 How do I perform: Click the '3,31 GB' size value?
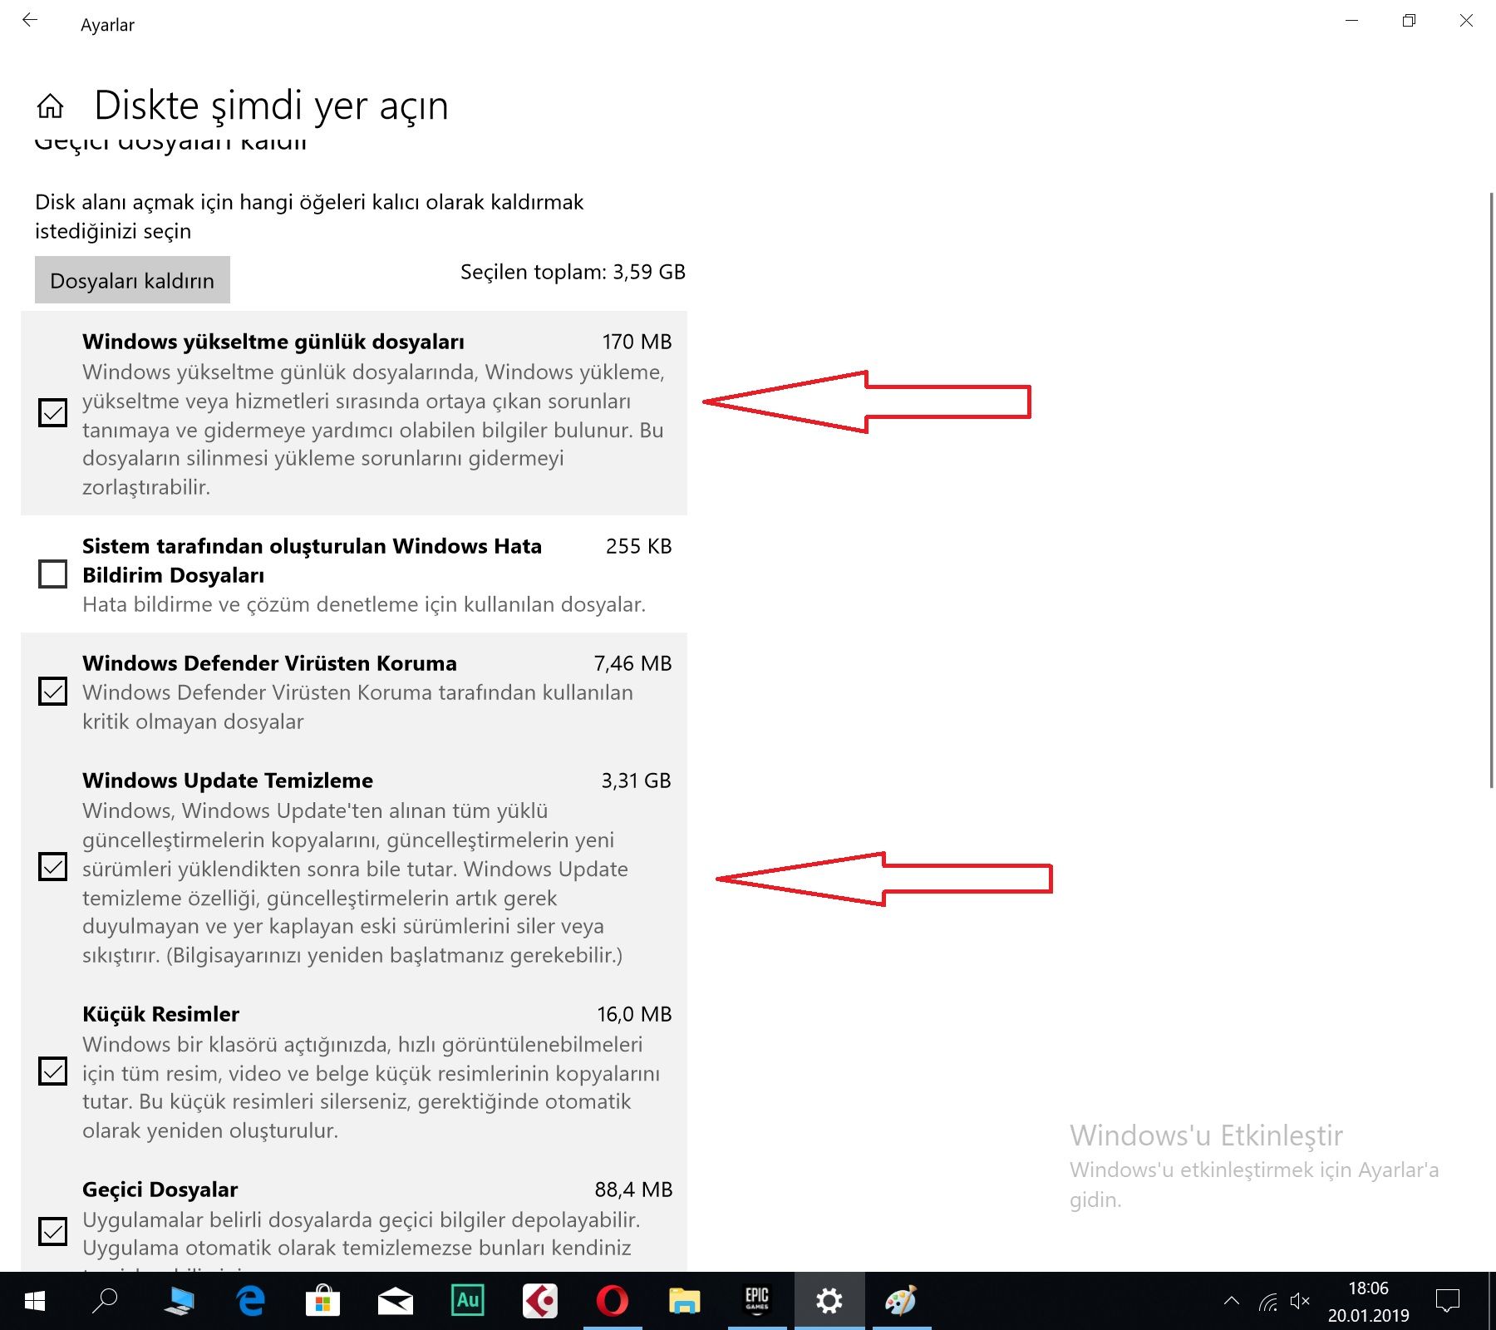636,781
